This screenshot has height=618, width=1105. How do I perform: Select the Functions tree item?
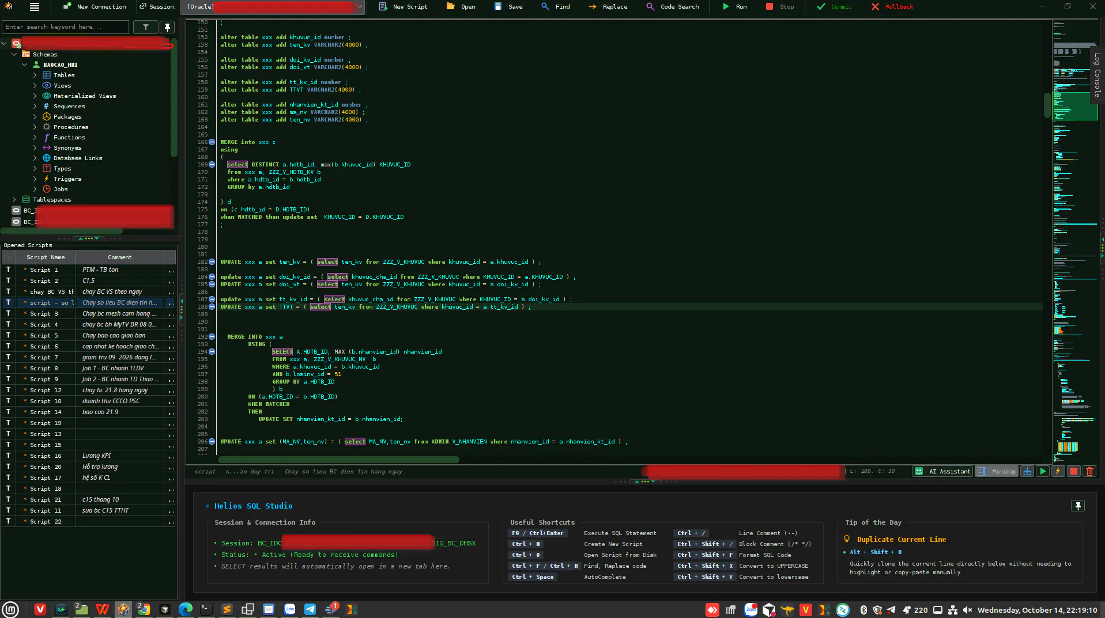tap(69, 137)
